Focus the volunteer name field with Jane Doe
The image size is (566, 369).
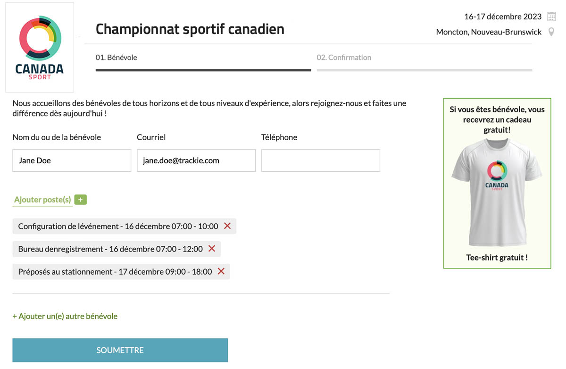[x=72, y=160]
